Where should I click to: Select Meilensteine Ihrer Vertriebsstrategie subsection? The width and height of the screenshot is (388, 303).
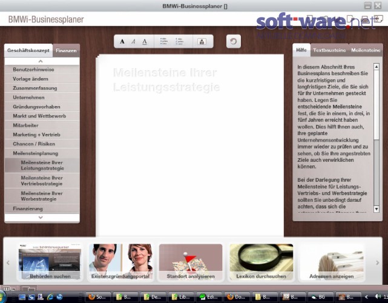[x=42, y=181]
